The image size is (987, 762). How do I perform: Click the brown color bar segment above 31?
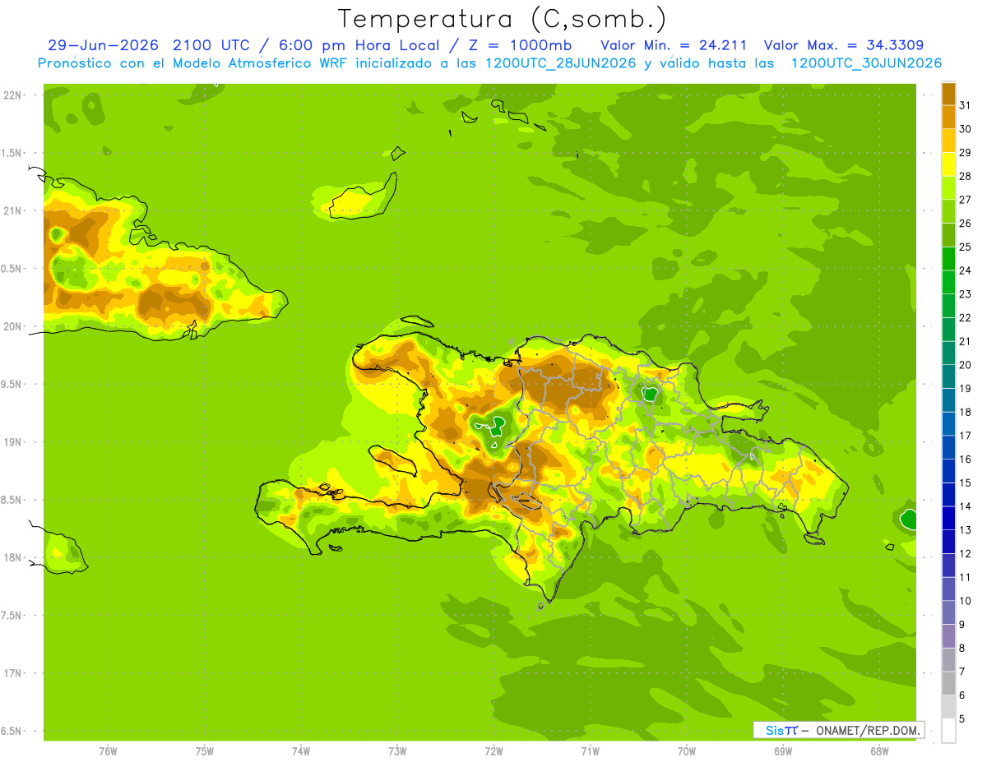tap(948, 94)
